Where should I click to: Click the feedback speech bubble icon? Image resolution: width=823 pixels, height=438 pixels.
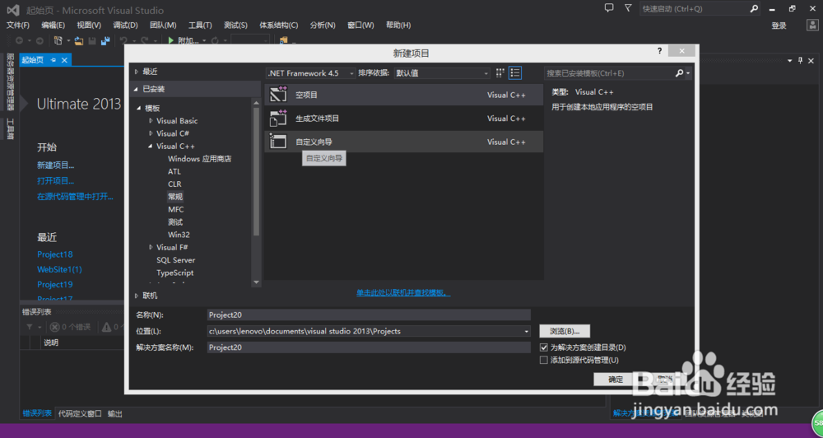609,8
